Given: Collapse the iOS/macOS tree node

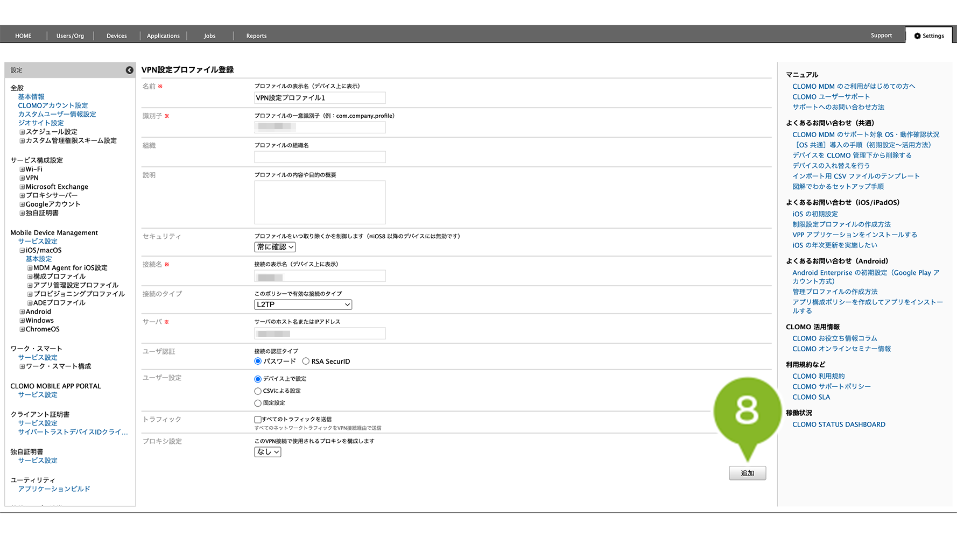Looking at the screenshot, I should pyautogui.click(x=22, y=251).
